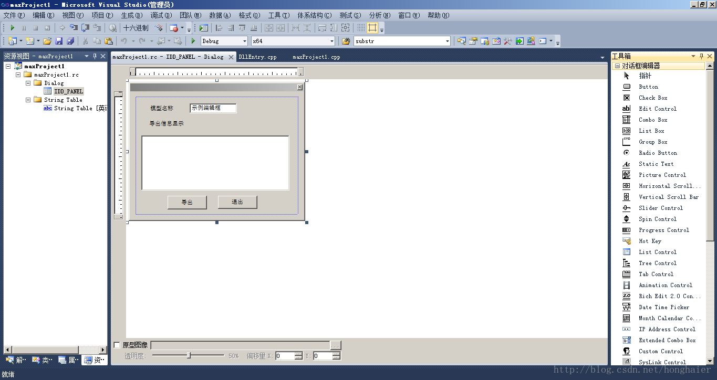This screenshot has height=380, width=717.
Task: Click the 退出 button in dialog
Action: pos(237,202)
